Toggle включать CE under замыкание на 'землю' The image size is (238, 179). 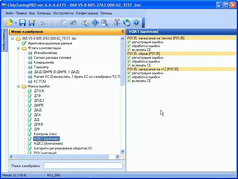pos(129,50)
